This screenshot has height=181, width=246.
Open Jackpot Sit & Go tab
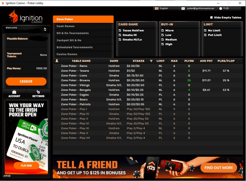pos(83,40)
